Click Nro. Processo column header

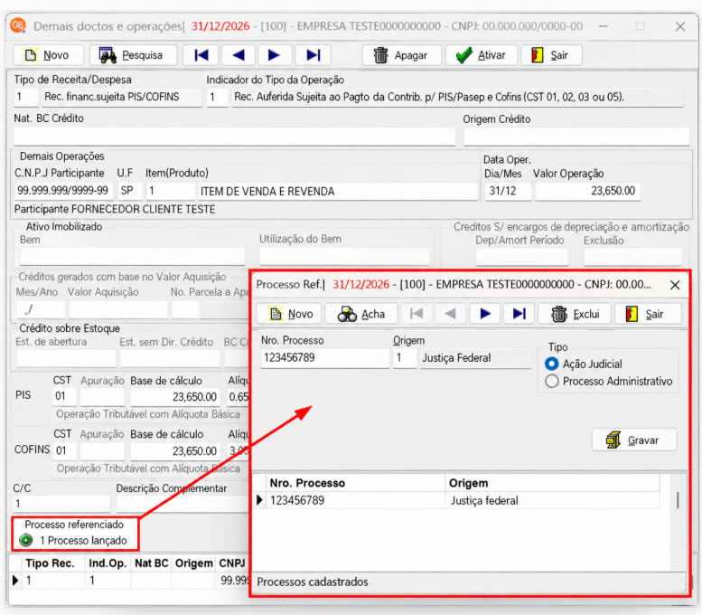pos(356,483)
